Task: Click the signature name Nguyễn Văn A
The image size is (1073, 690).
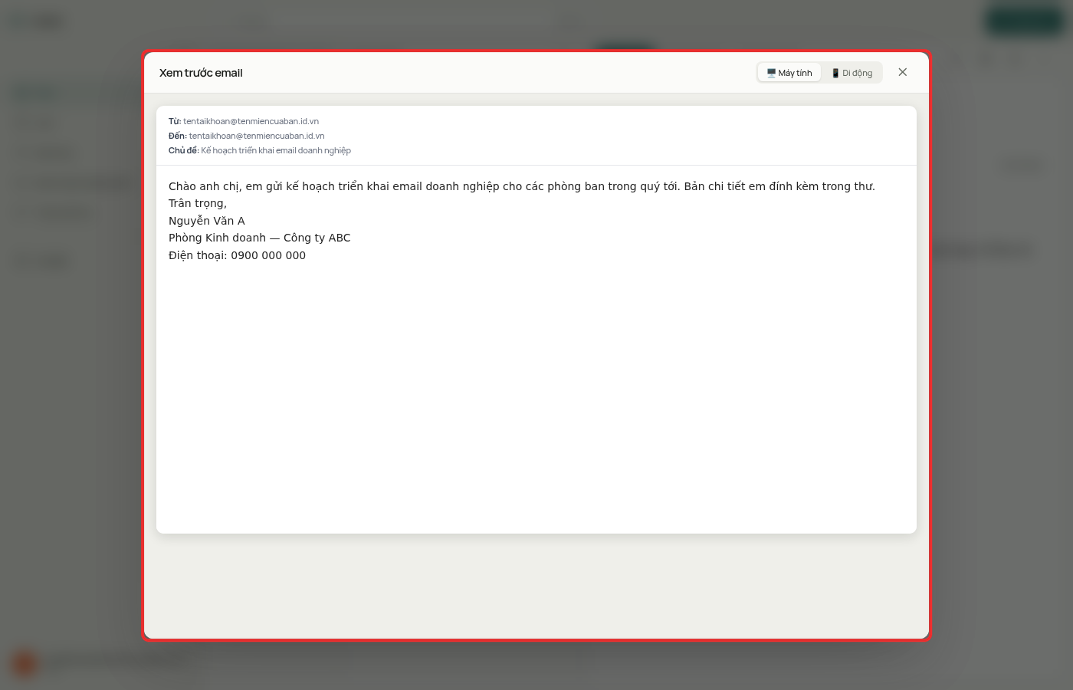Action: 207,221
